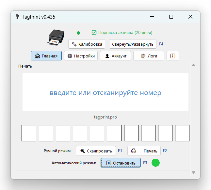Open the Логи tab
This screenshot has height=190, width=211.
[149, 56]
